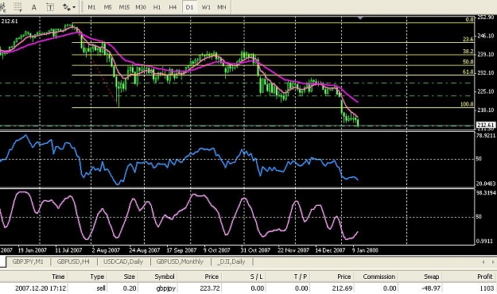Click the swap value -48.97
This screenshot has width=497, height=294.
pyautogui.click(x=431, y=288)
